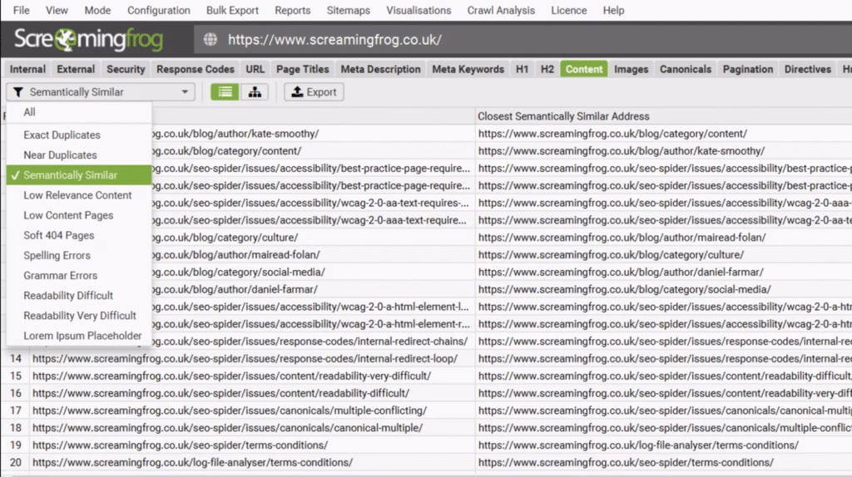Click Closest Semantically Similar Address column header

pyautogui.click(x=563, y=116)
